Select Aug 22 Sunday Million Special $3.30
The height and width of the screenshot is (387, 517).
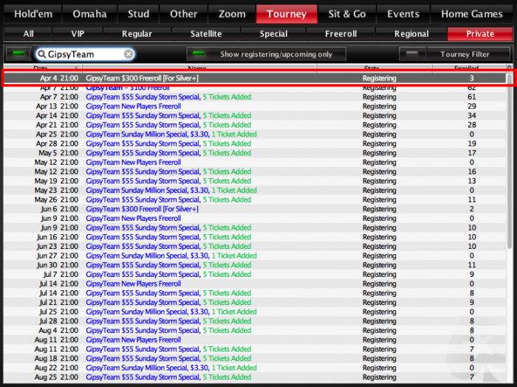(255, 368)
